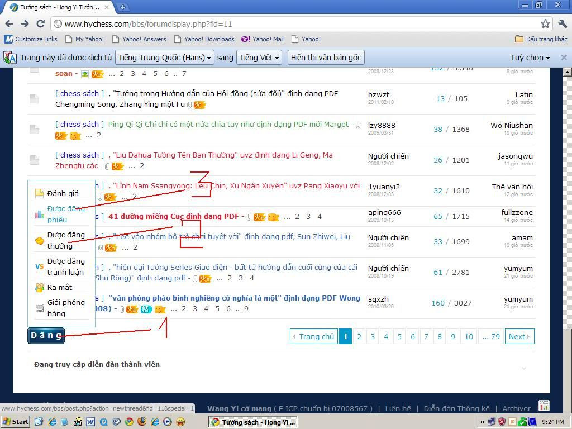Click the Internet Explorer quick launch icon next to Start
This screenshot has height=429, width=572.
tap(53, 422)
